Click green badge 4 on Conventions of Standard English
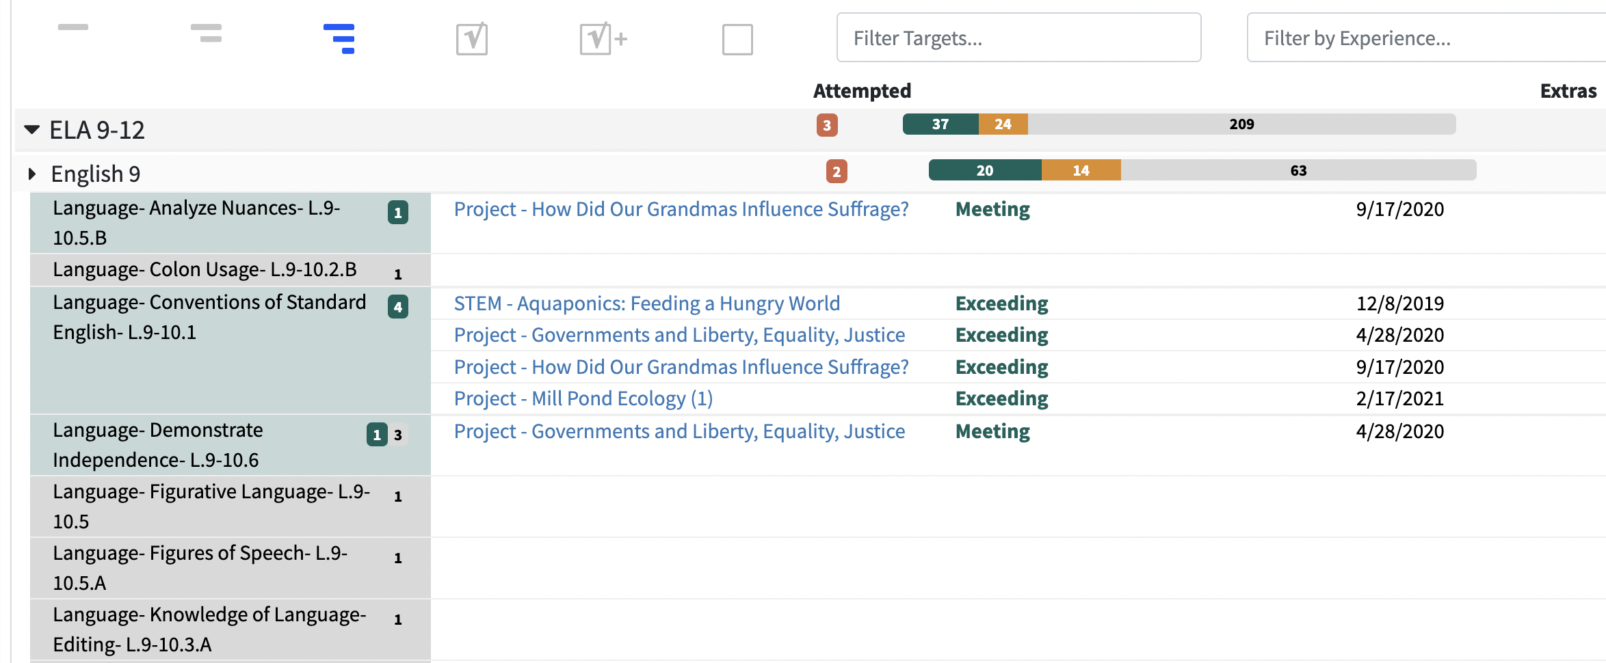 point(398,307)
